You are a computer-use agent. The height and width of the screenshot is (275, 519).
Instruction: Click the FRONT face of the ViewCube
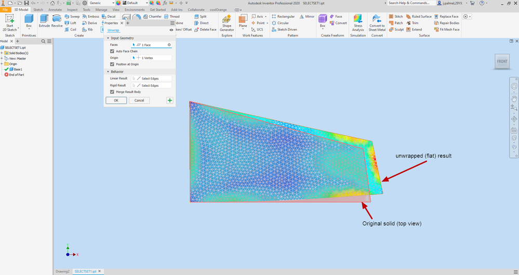pyautogui.click(x=502, y=61)
